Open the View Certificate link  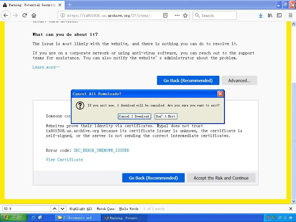(64, 160)
